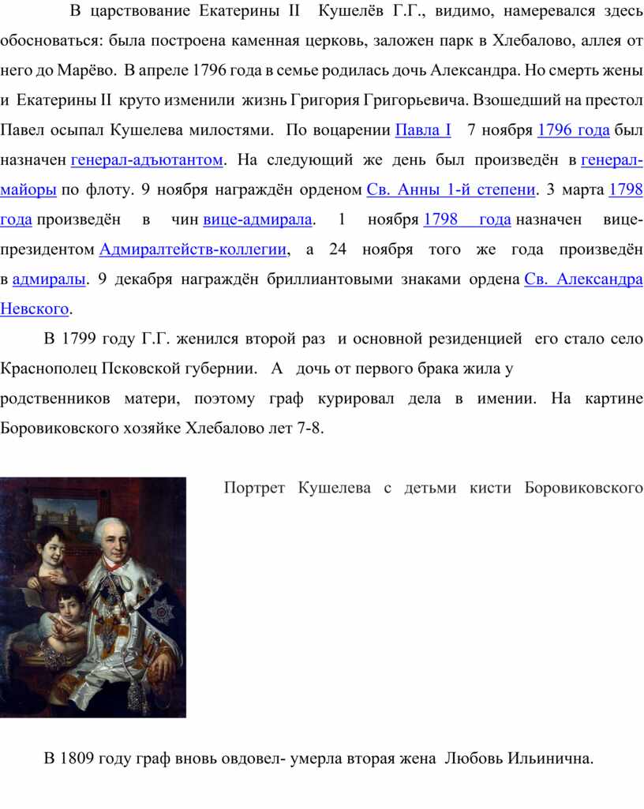Screen dimensions: 644x809
Task: Open the Невского hyperlink
Action: click(35, 309)
